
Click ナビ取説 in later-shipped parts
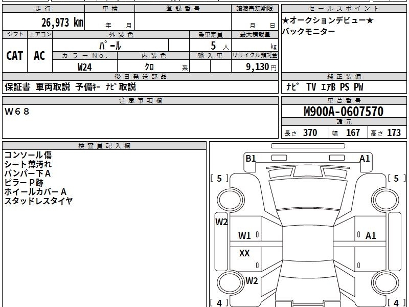coord(121,87)
